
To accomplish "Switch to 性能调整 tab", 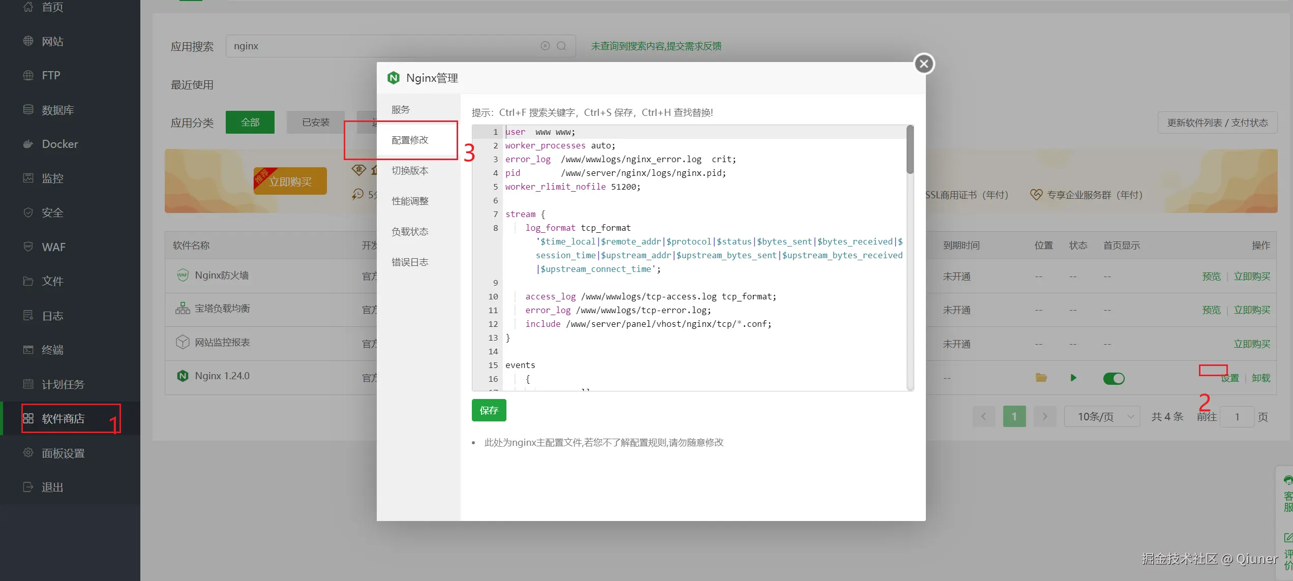I will (410, 201).
